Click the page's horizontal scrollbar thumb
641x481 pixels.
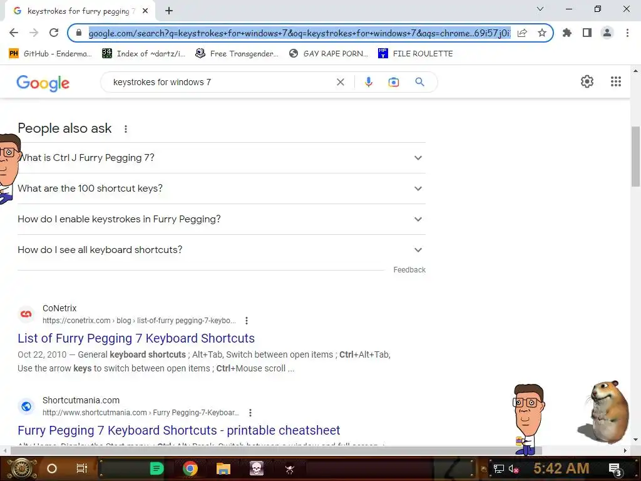point(276,450)
